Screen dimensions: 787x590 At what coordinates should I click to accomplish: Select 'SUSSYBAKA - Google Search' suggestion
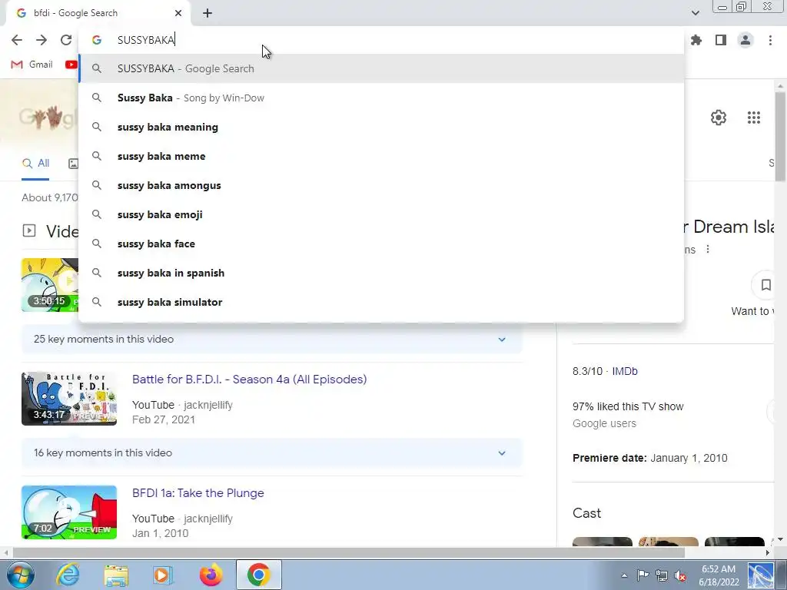381,68
